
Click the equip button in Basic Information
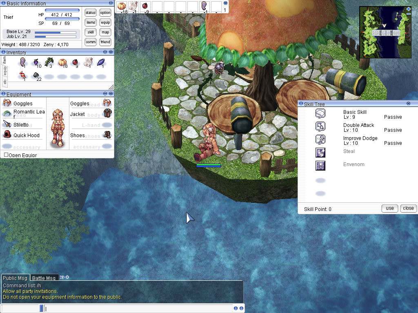click(x=105, y=22)
